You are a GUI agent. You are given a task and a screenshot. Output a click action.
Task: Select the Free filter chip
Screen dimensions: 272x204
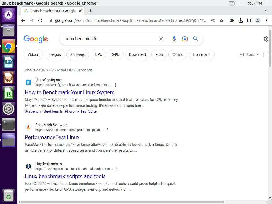coord(159,54)
